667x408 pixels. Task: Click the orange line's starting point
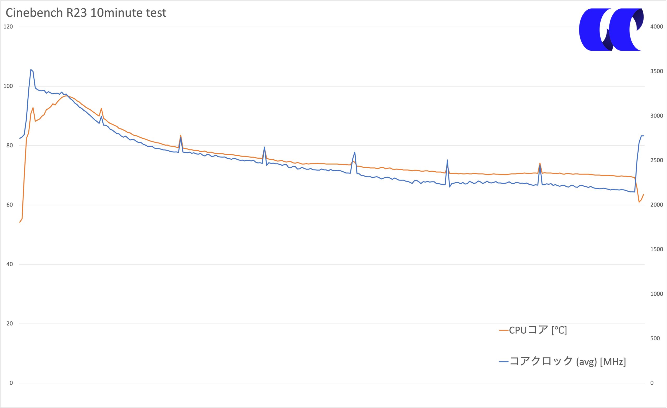(x=20, y=222)
